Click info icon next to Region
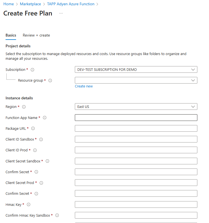The width and height of the screenshot is (209, 223). coord(24,107)
